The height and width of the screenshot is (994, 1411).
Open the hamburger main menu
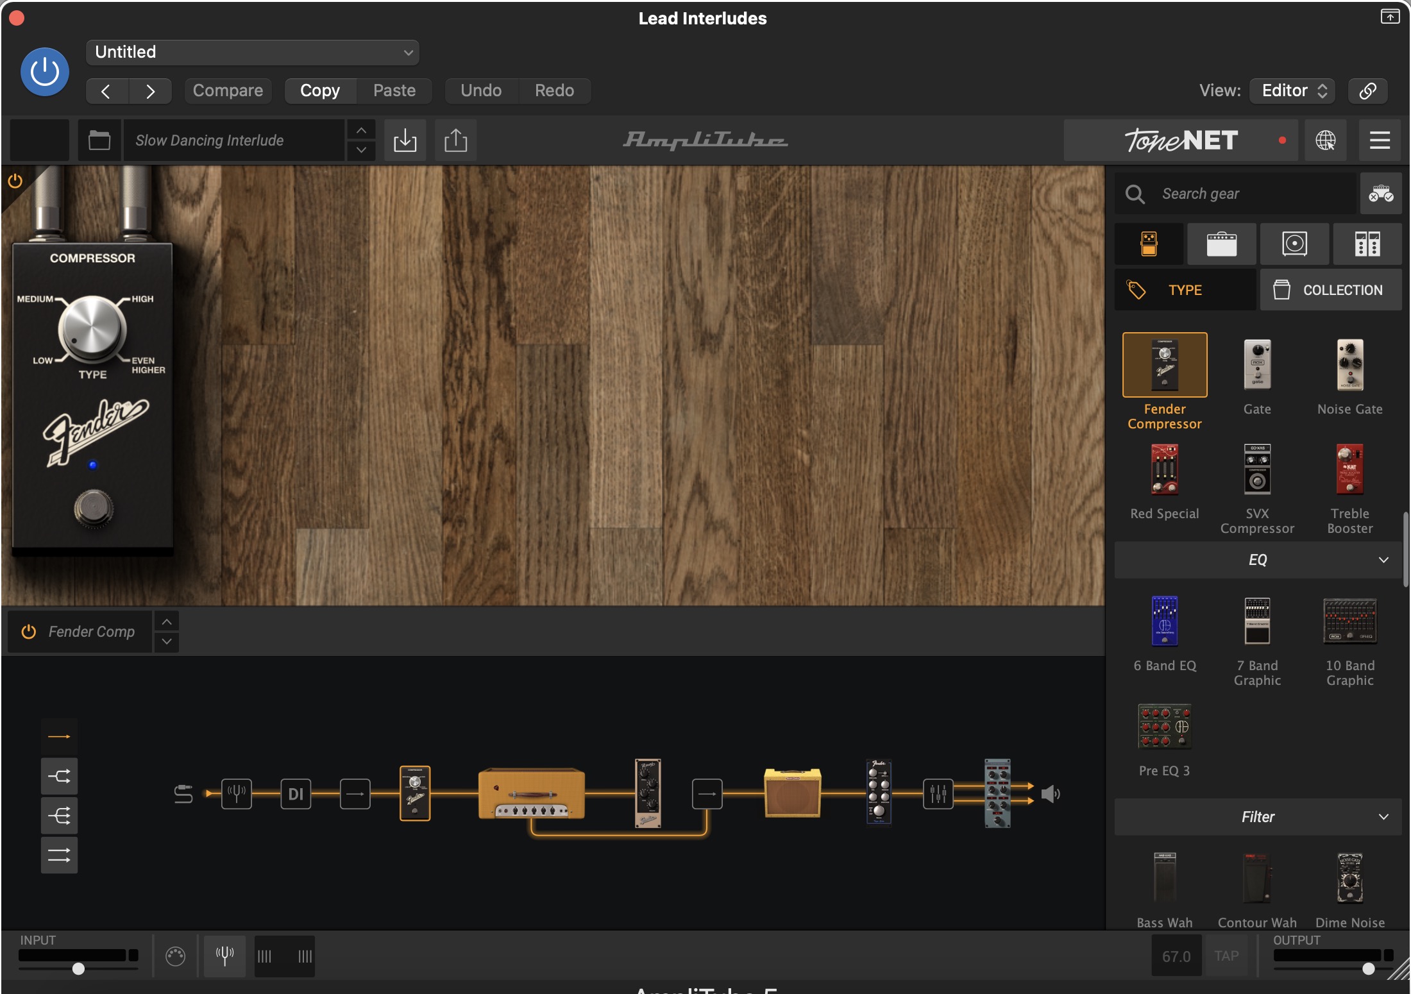click(1380, 140)
